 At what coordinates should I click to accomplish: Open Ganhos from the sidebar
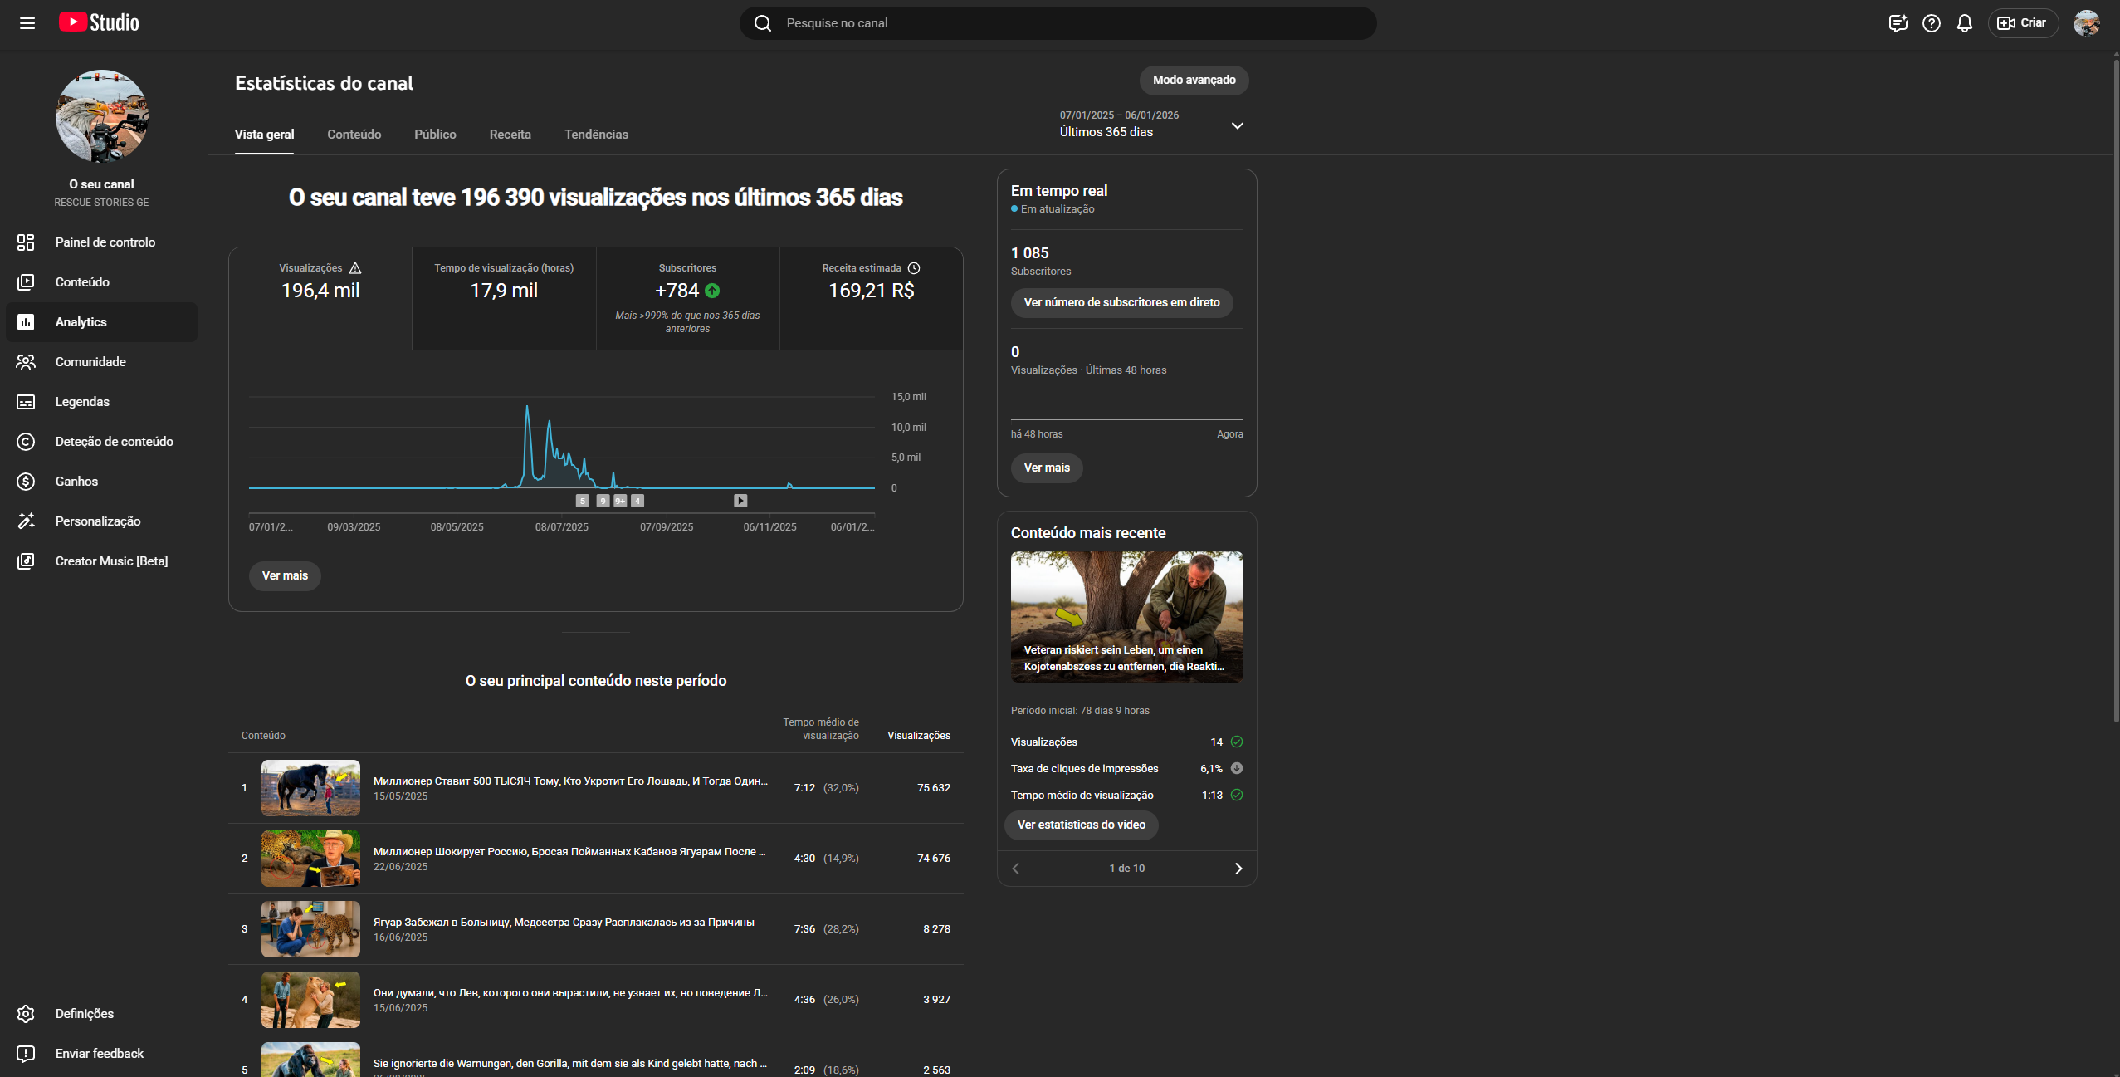click(76, 482)
